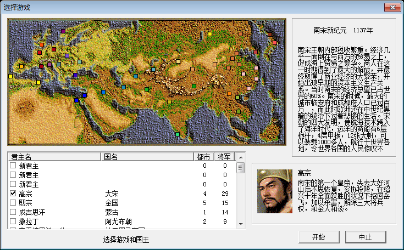Viewport: 404px width, 250px height.
Task: Click the dark yellow marker in central India
Action: click(x=169, y=102)
